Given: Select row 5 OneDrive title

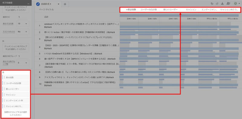Looking at the screenshot, I should pyautogui.click(x=73, y=54).
